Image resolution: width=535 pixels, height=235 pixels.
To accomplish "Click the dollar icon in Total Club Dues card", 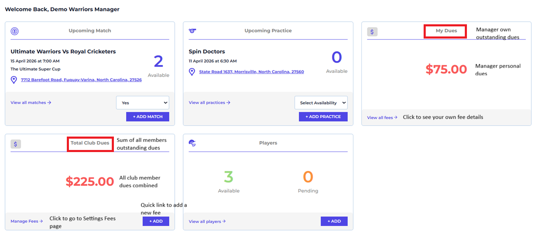I will point(16,144).
